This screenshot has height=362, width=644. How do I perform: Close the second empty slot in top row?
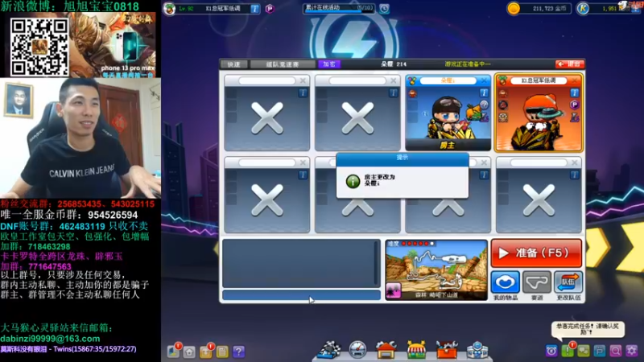click(393, 80)
